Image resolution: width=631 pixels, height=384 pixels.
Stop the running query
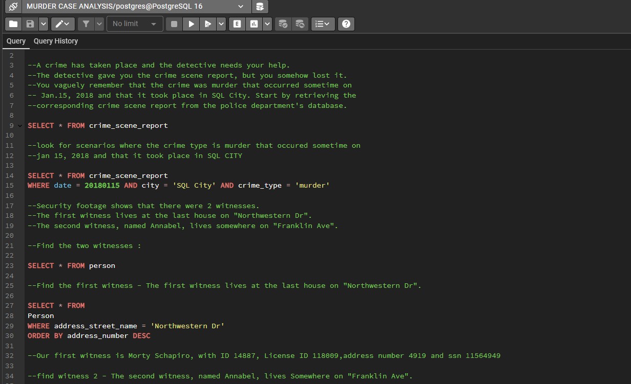(x=174, y=24)
